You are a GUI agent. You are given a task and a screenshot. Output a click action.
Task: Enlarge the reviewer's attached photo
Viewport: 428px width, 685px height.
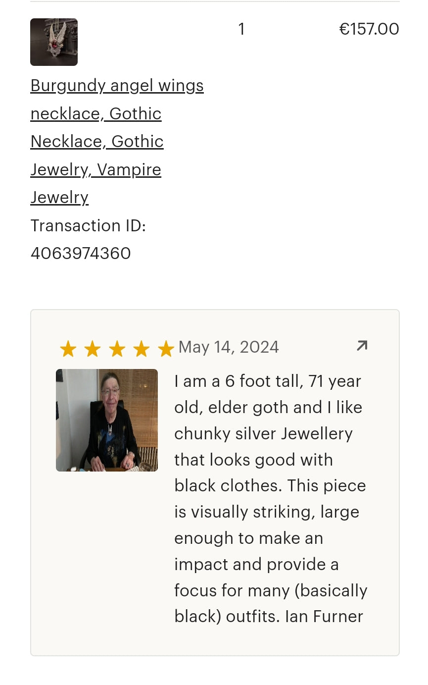coord(107,420)
